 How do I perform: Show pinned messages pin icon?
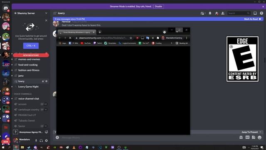coord(217,13)
